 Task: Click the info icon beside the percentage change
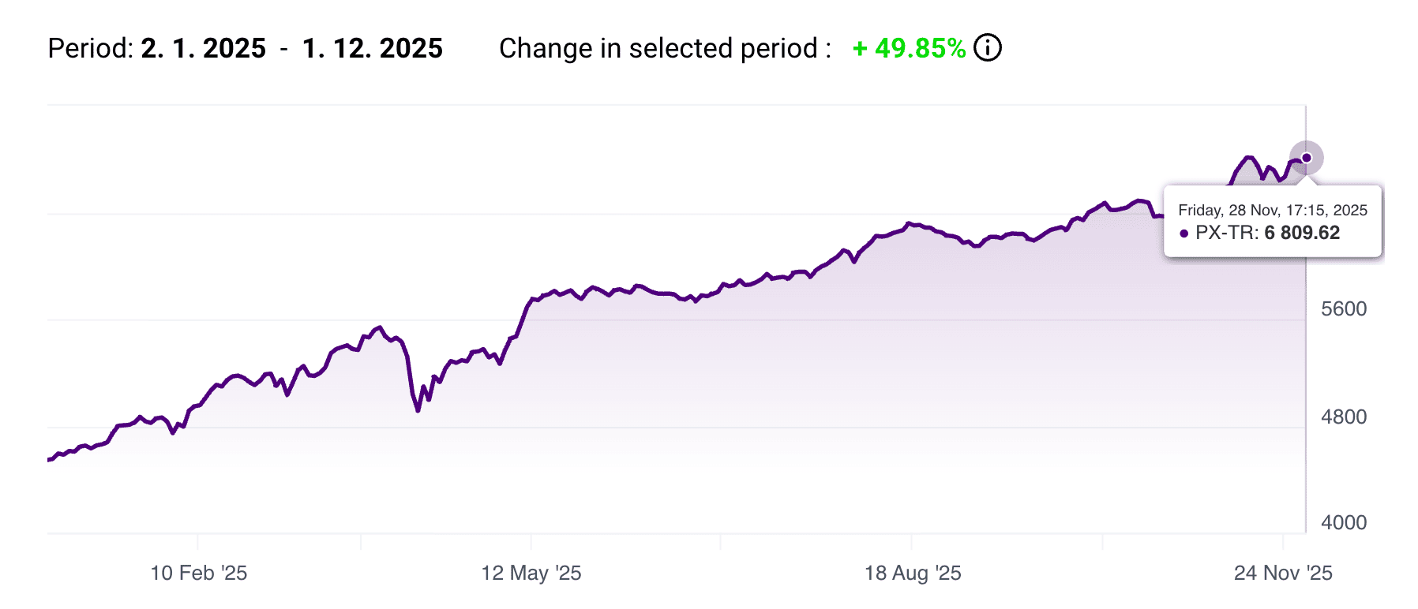[987, 48]
